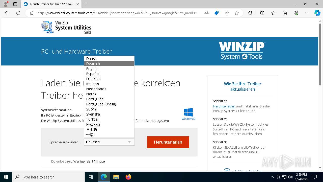The height and width of the screenshot is (182, 323).
Task: Open the extensions puzzle icon
Action: click(250, 13)
